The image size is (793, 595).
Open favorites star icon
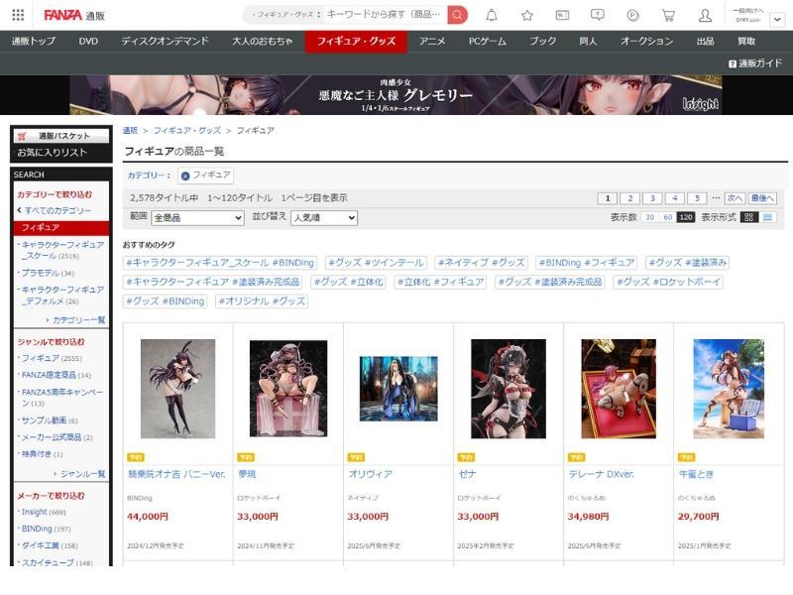527,15
